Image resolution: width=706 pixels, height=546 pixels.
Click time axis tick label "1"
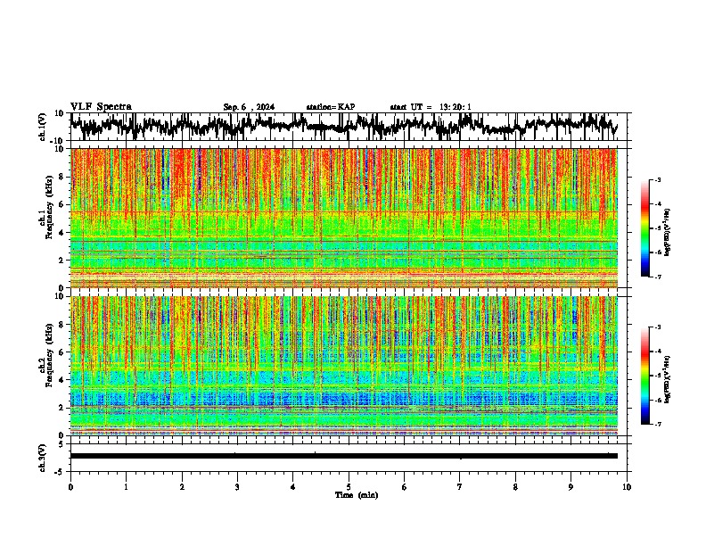tap(126, 487)
